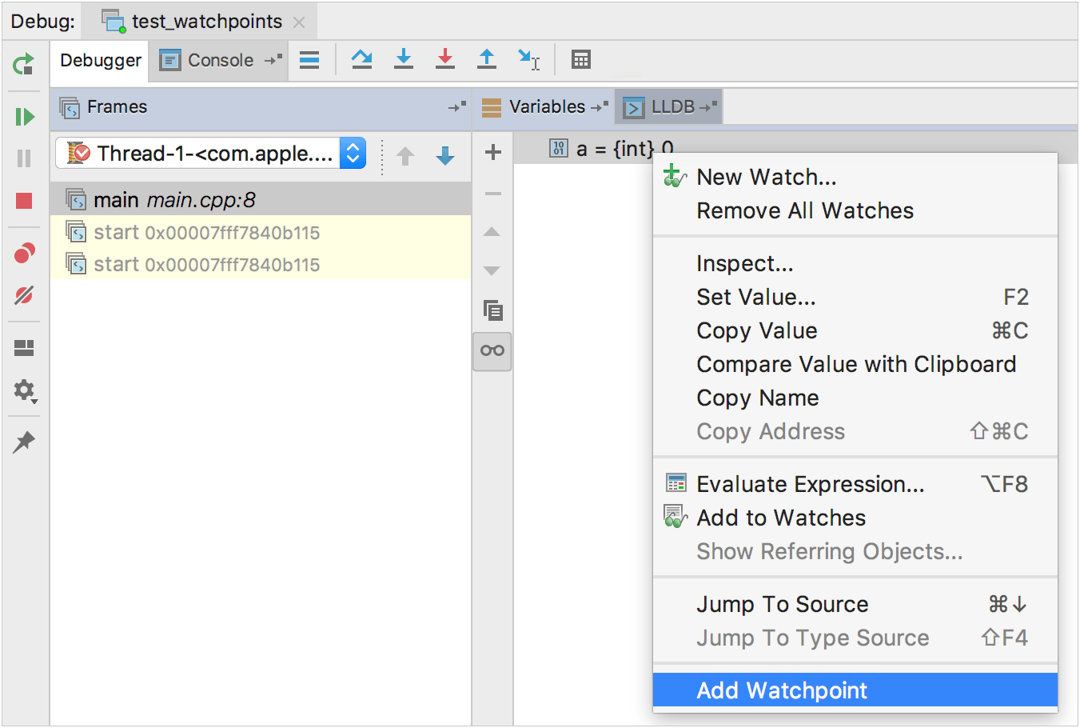Select the main main.cpp:8 frame
1080x728 pixels.
pos(261,199)
